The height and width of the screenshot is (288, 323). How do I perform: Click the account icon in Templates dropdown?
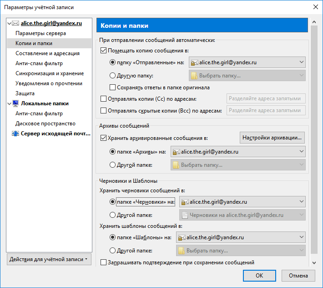(x=182, y=238)
